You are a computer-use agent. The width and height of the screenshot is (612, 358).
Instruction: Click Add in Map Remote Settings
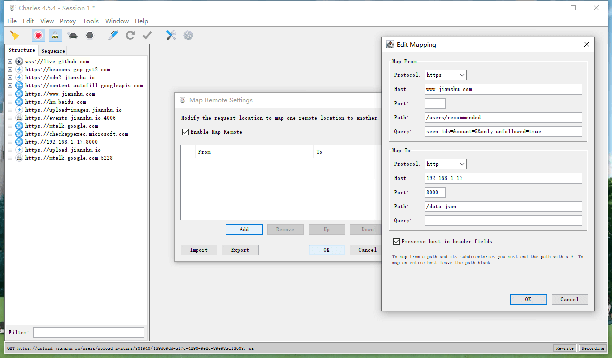tap(244, 229)
